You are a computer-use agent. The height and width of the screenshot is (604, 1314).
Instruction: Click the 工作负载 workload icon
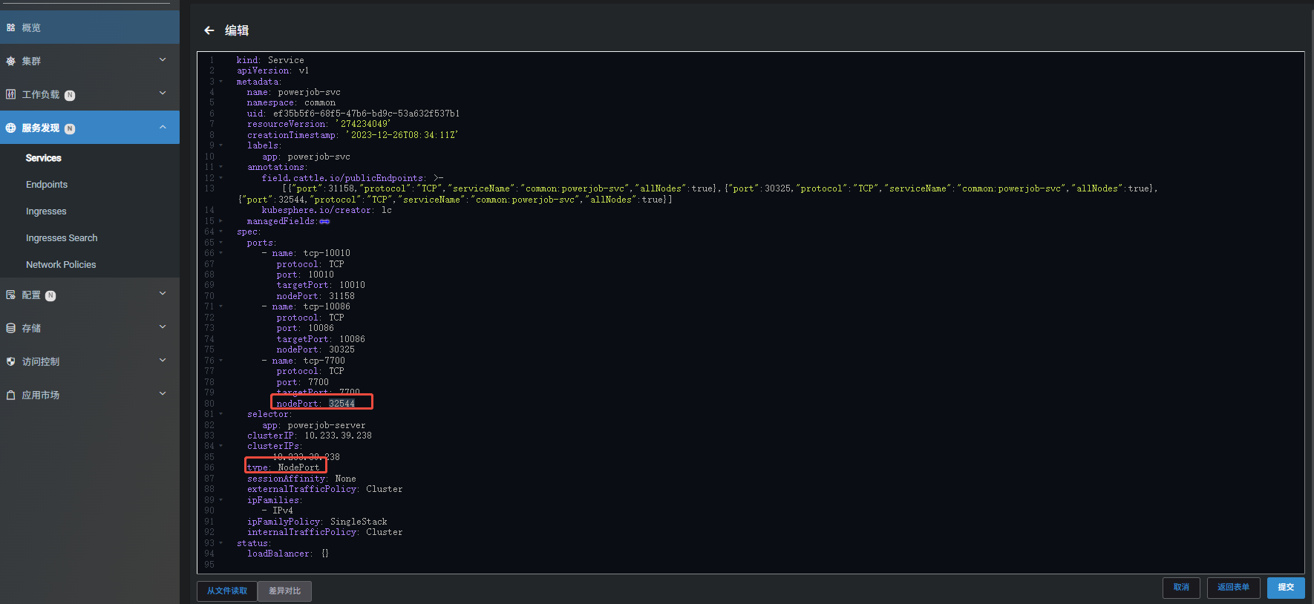10,94
